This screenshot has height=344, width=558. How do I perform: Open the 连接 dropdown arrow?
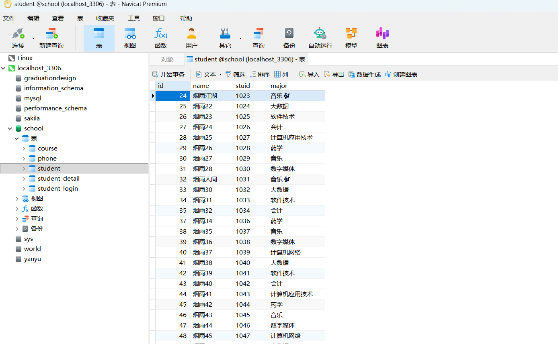coord(33,38)
